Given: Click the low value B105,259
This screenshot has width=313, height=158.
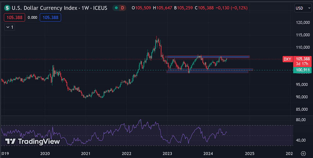Looking at the screenshot, I should 183,8.
